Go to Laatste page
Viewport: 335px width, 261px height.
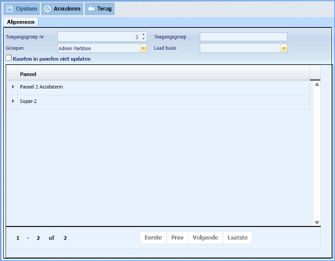[238, 237]
